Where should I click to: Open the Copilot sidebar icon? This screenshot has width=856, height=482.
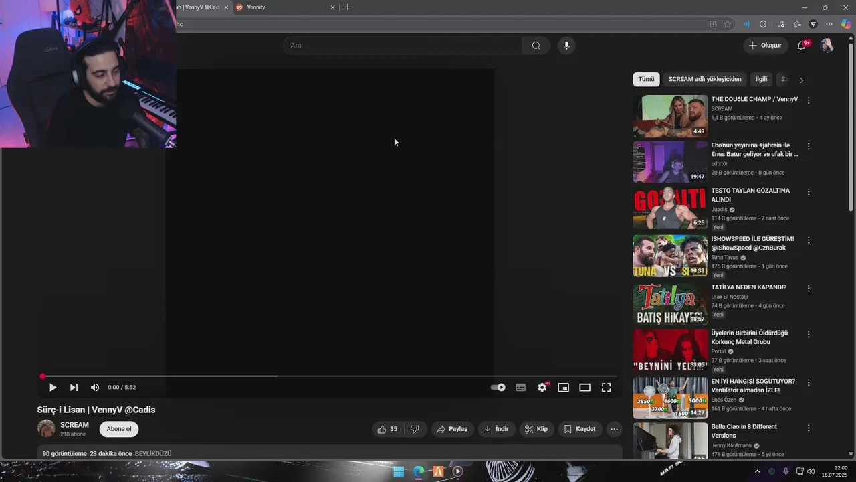[846, 24]
